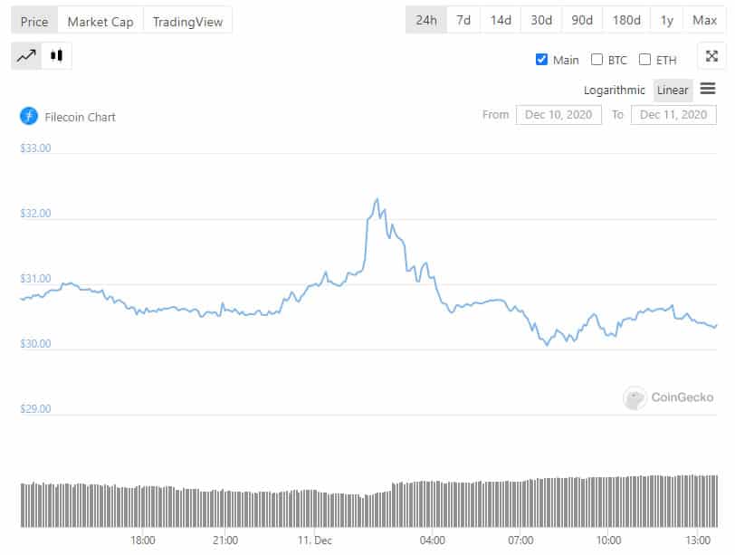Screen dimensions: 735x555
Task: Uncheck the Main checkbox
Action: tap(542, 60)
